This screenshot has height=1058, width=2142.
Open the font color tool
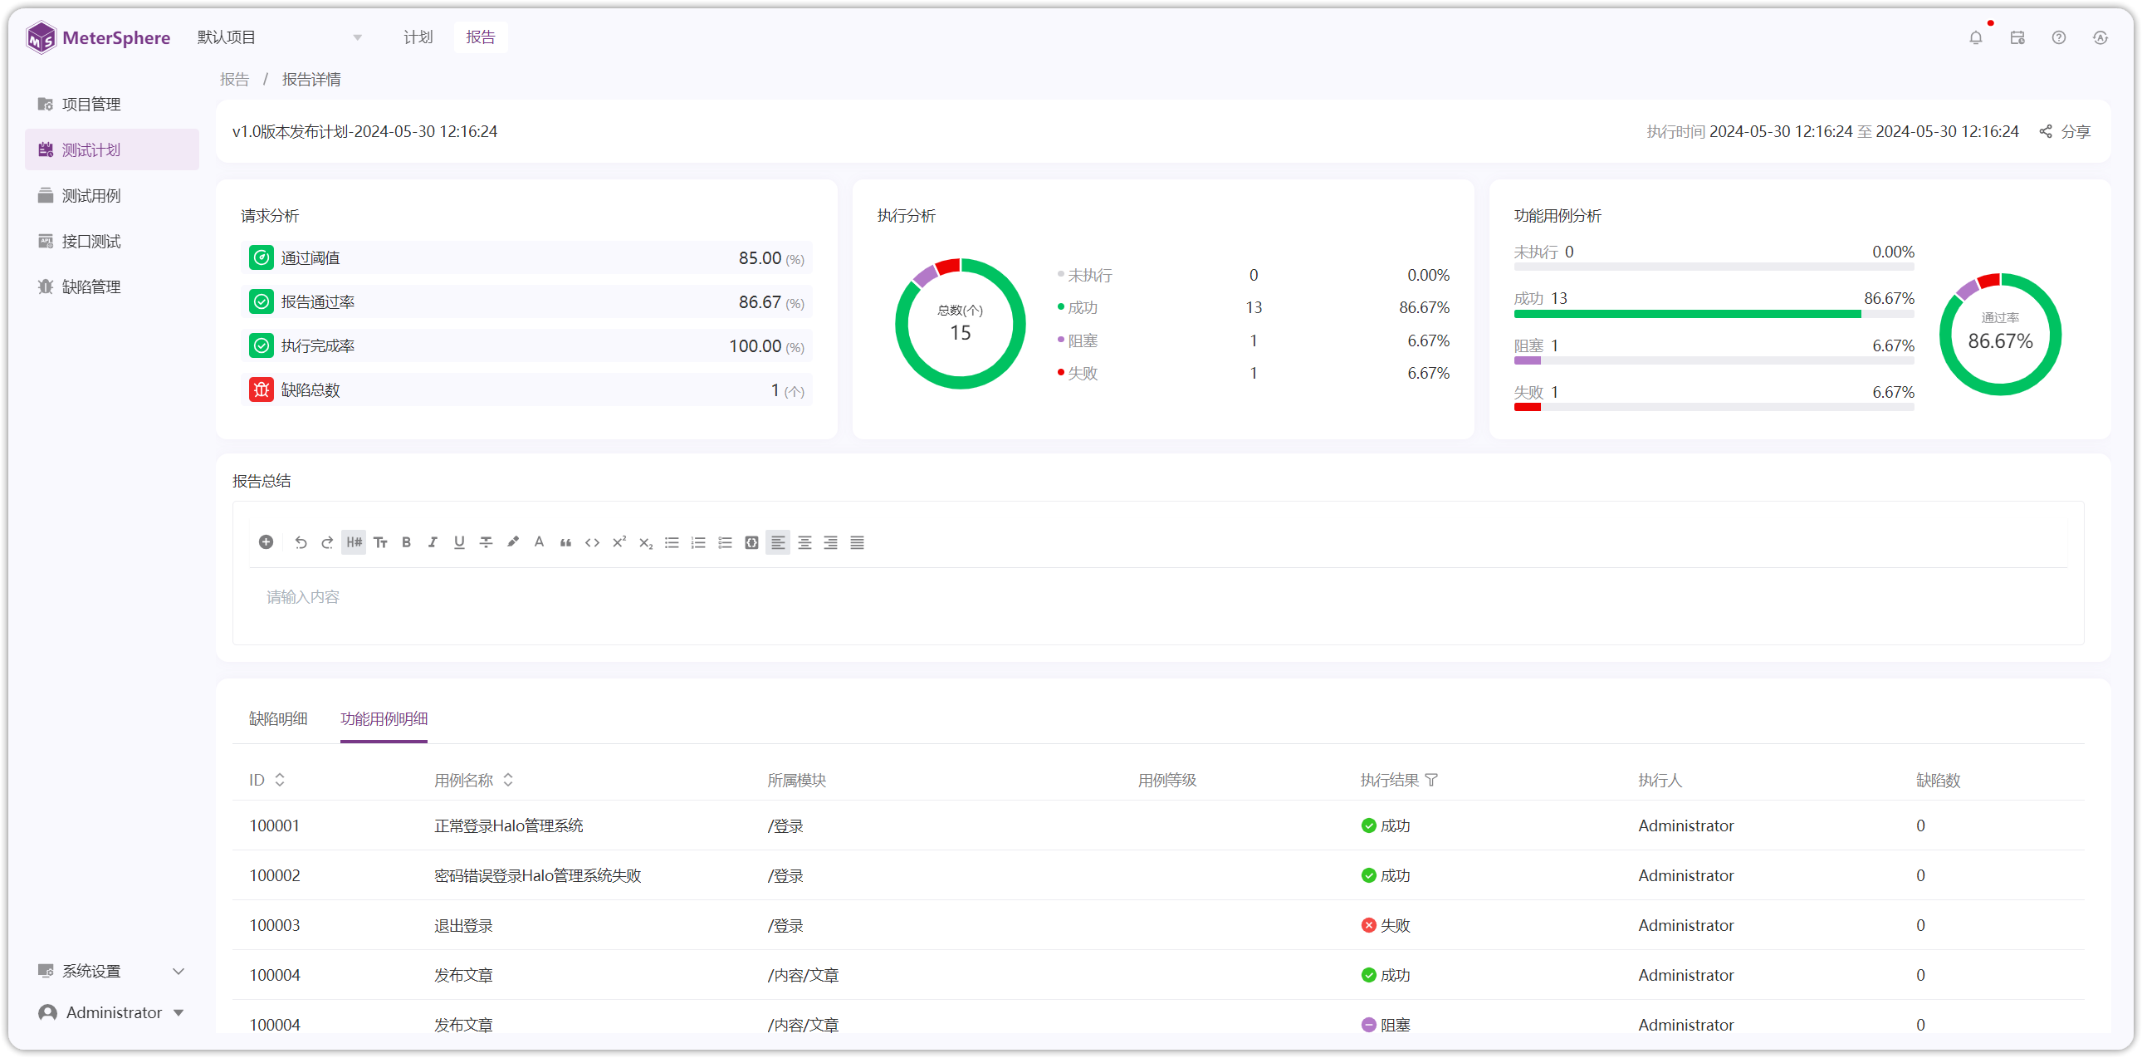(x=539, y=542)
